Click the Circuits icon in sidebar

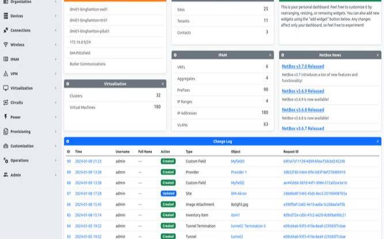click(x=5, y=102)
